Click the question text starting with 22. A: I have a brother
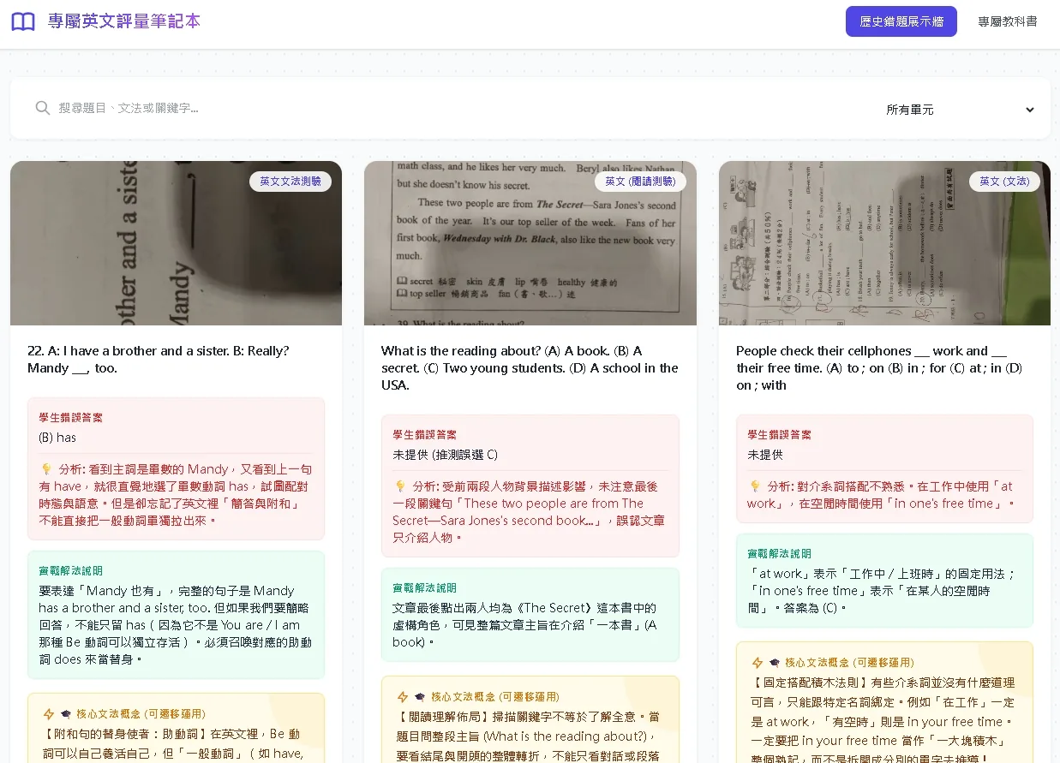 click(159, 360)
